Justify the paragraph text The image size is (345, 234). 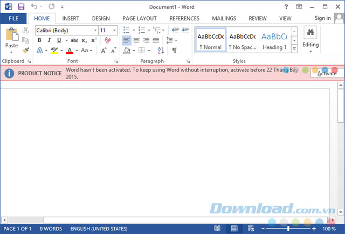click(x=156, y=40)
